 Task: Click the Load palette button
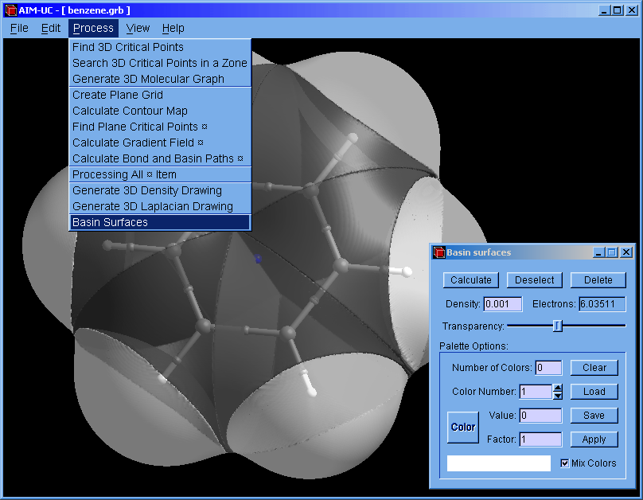tap(594, 392)
